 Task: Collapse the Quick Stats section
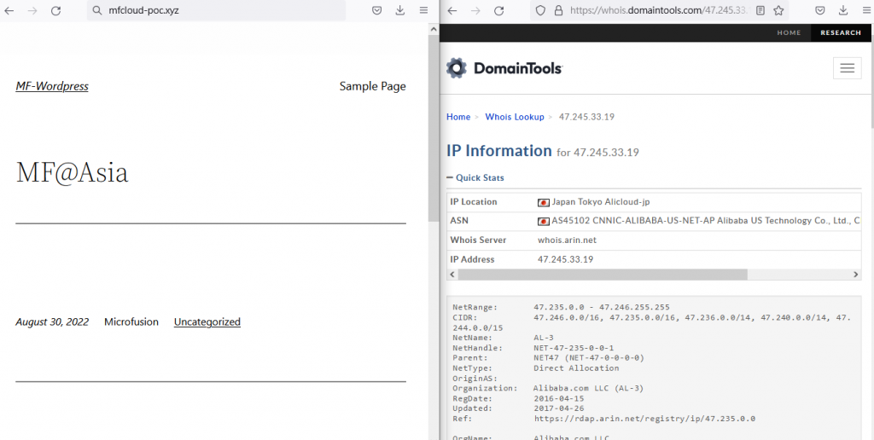coord(475,177)
